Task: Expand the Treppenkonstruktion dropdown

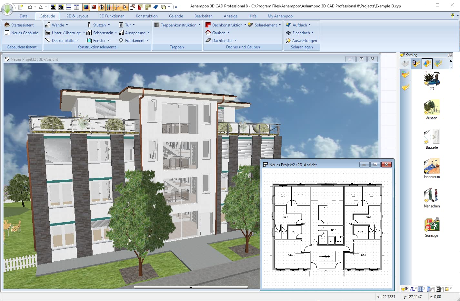Action: (199, 25)
